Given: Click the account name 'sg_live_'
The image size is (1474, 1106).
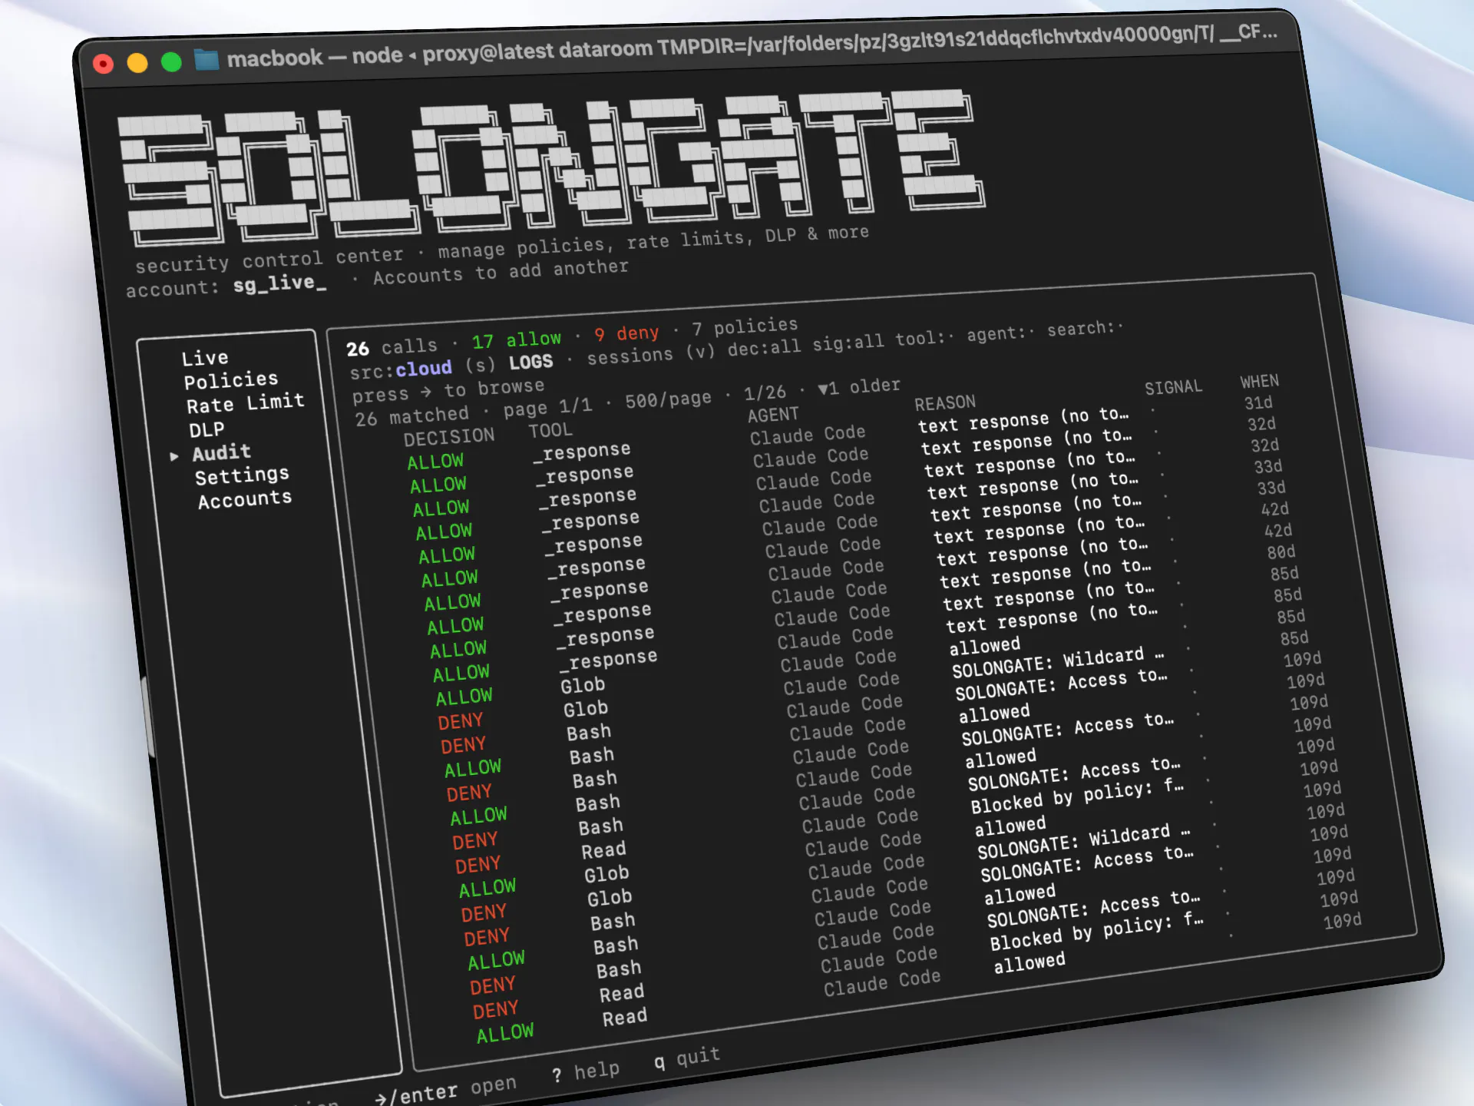Looking at the screenshot, I should tap(279, 283).
